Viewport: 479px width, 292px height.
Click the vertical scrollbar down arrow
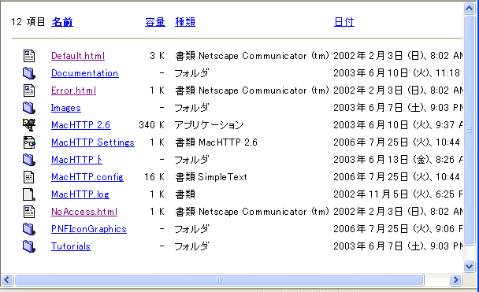(x=469, y=266)
